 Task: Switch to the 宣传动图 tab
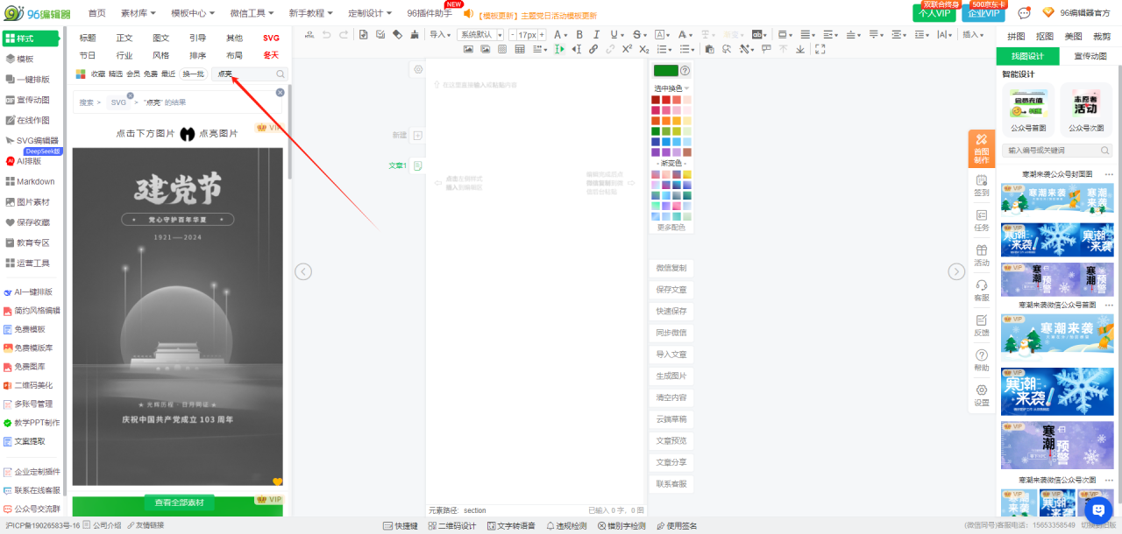(1090, 56)
